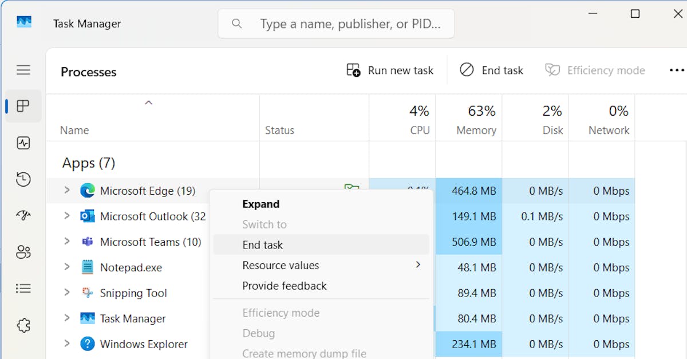Image resolution: width=687 pixels, height=359 pixels.
Task: Click the Notepad.exe app icon
Action: (x=87, y=267)
